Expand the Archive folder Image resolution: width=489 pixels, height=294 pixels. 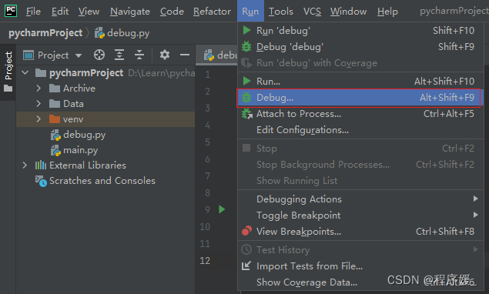pos(39,89)
